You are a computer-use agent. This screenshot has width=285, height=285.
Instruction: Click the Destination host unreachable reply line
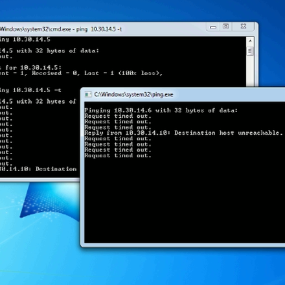[183, 133]
